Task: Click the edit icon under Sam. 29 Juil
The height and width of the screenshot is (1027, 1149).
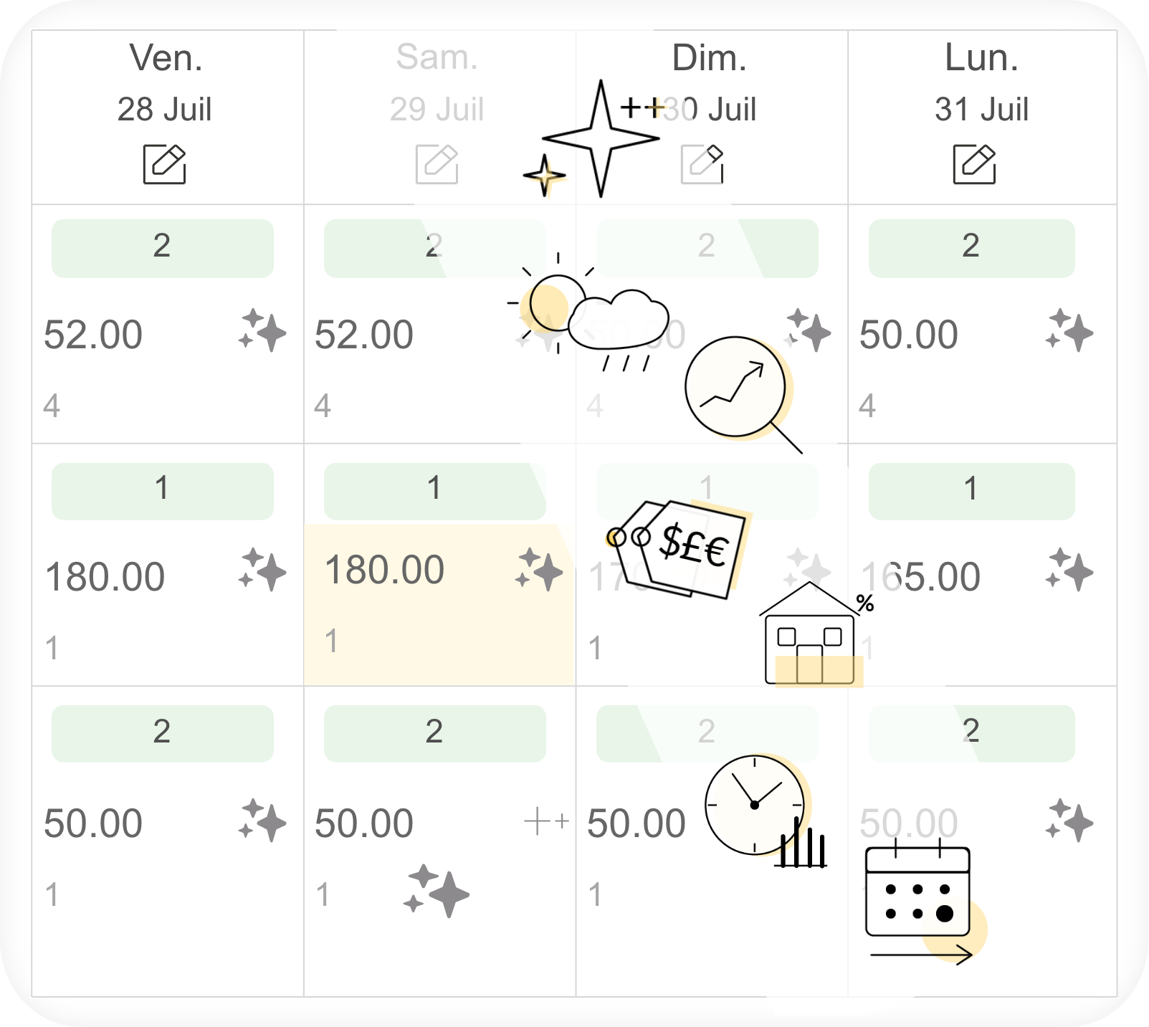Action: coord(437,164)
